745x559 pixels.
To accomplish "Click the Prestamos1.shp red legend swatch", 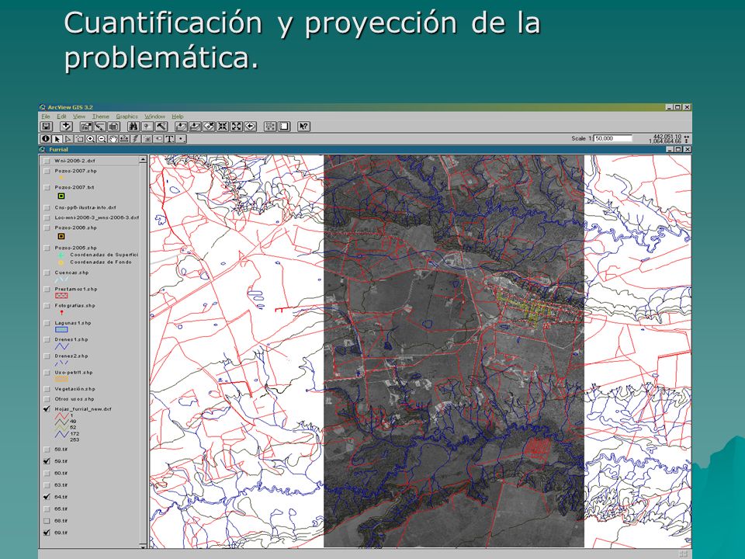I will (x=61, y=296).
